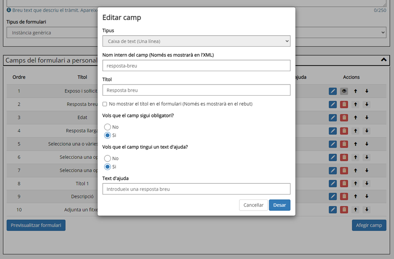Move the Edat field up

click(355, 117)
